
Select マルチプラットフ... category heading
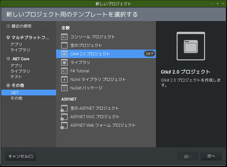click(30, 38)
